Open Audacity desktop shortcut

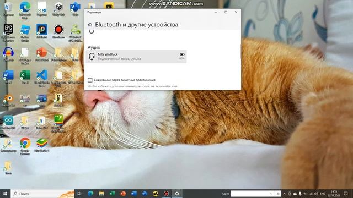click(8, 54)
